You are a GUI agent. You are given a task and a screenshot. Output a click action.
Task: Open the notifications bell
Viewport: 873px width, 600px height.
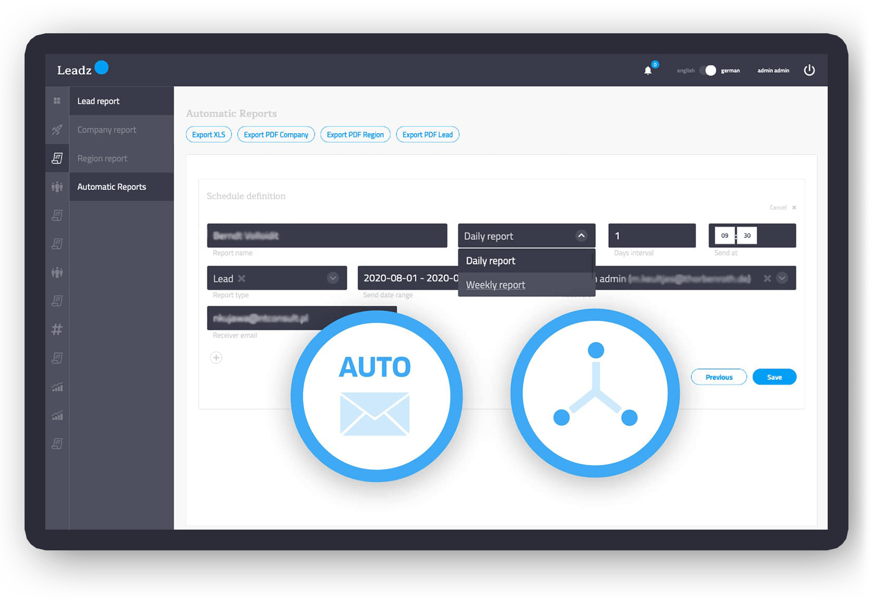[648, 70]
